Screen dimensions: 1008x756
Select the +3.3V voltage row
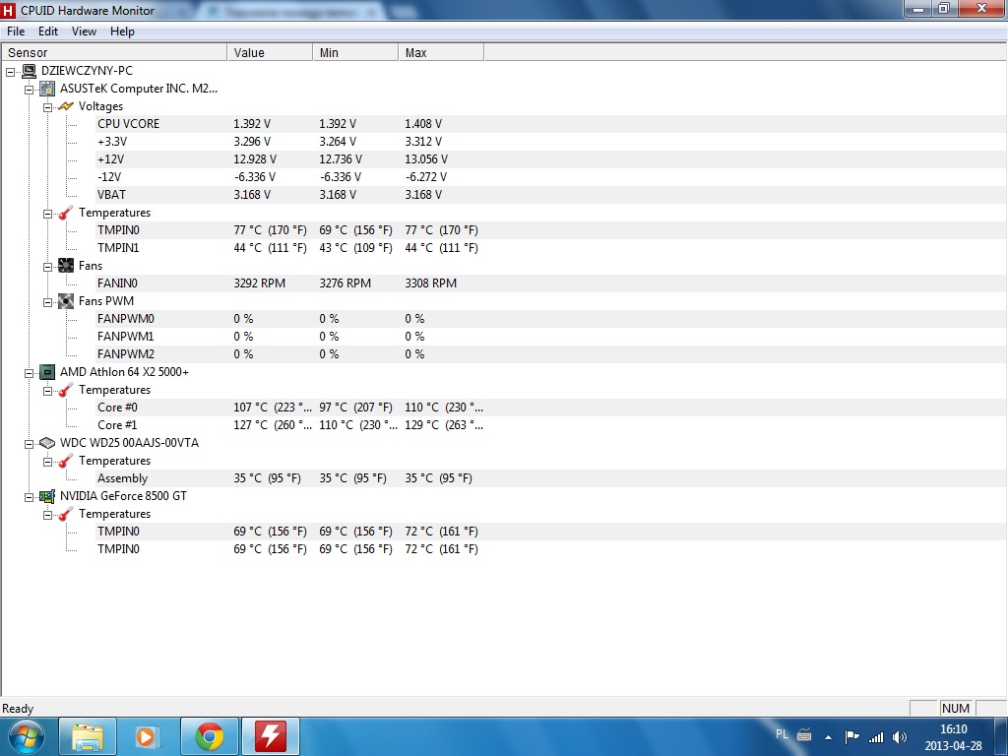[x=551, y=142]
